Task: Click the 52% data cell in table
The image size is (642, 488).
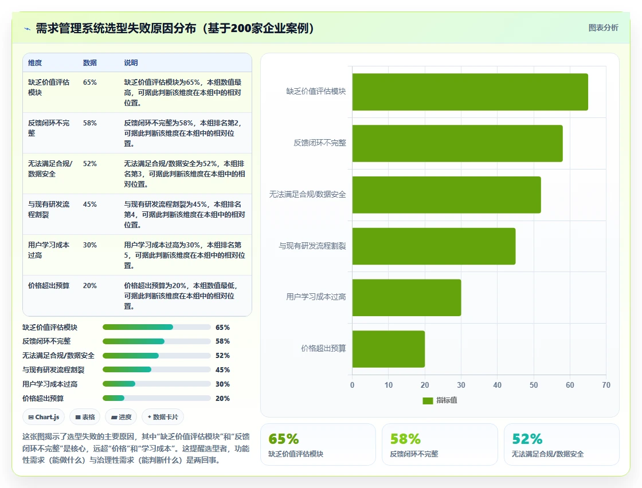Action: tap(89, 164)
